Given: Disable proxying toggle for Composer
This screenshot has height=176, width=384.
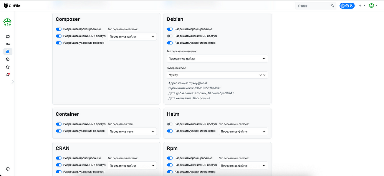Looking at the screenshot, I should (59, 29).
